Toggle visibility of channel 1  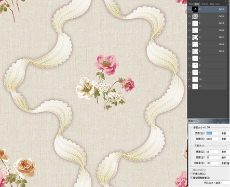[x=190, y=17]
